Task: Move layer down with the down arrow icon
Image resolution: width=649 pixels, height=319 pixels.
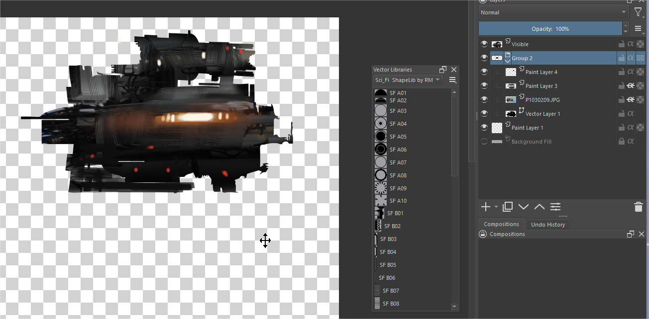Action: click(524, 207)
